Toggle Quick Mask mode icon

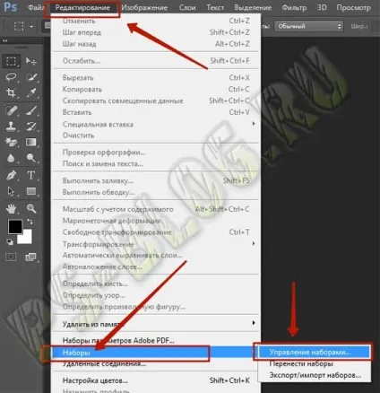point(11,257)
